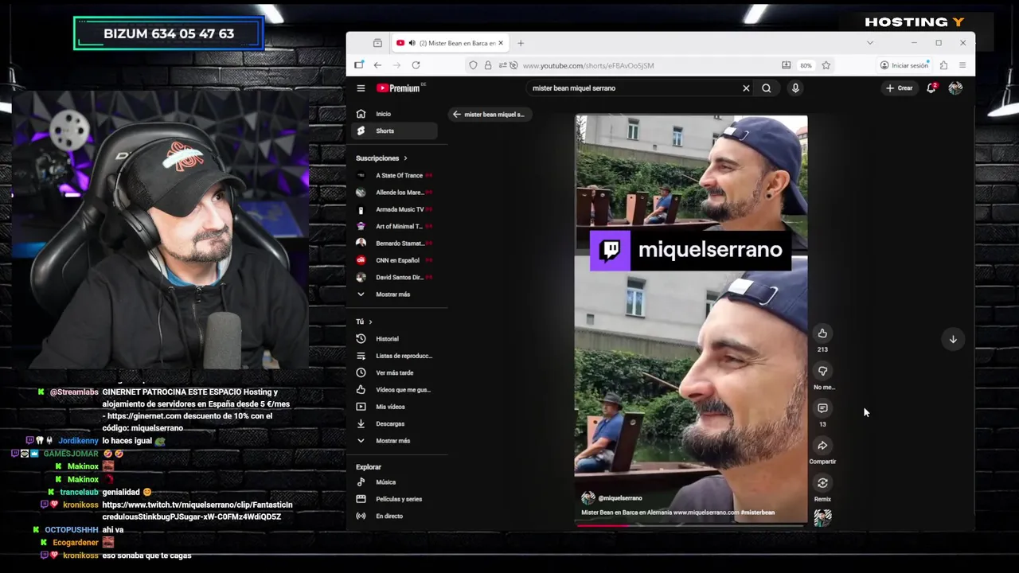Bookmark this page with star
Screen dimensions: 1019x573
click(x=826, y=65)
